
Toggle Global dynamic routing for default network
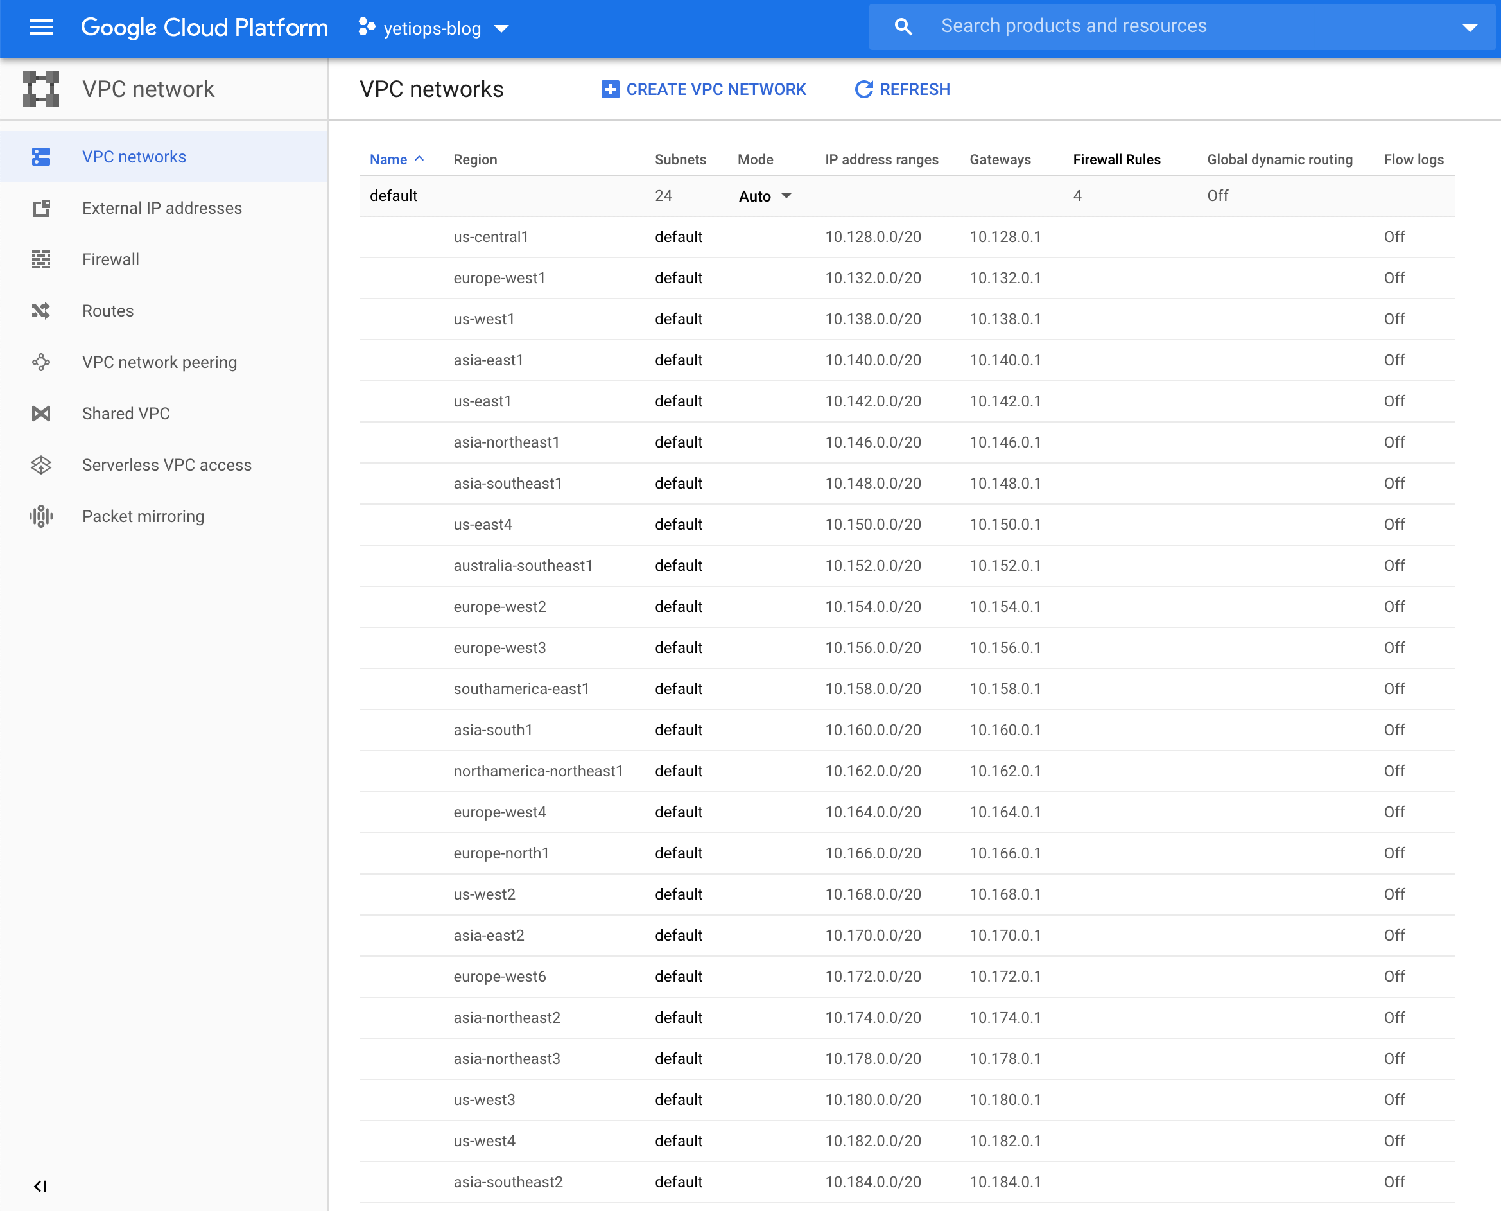pos(1217,196)
